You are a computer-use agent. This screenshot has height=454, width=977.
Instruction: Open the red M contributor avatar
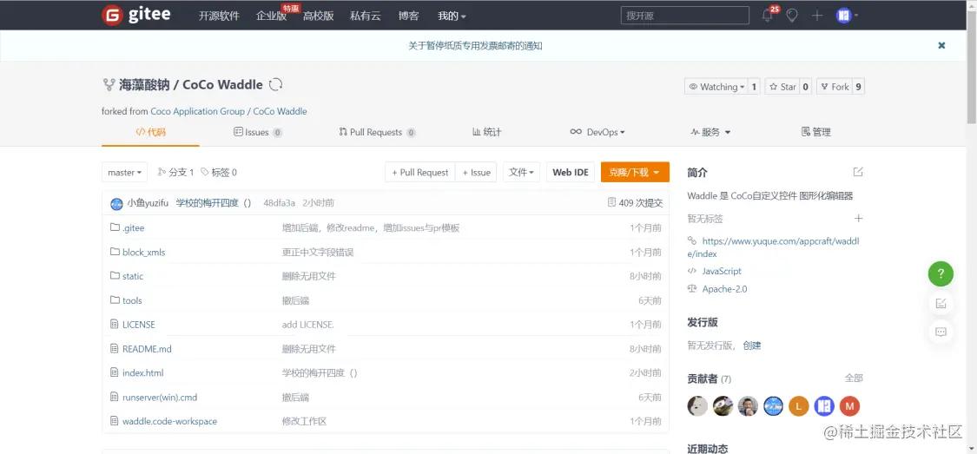(849, 406)
